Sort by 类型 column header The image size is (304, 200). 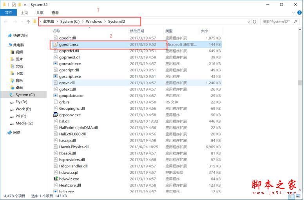point(169,31)
